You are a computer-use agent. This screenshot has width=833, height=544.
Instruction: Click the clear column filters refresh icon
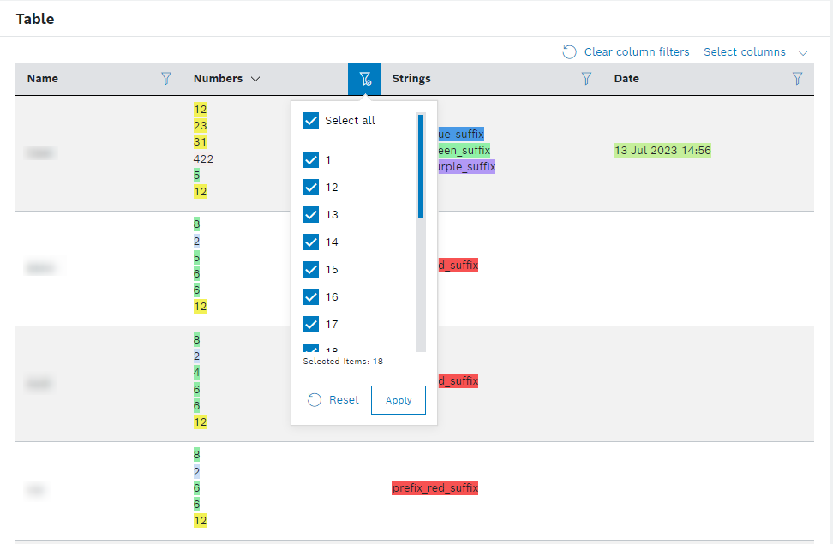tap(569, 52)
